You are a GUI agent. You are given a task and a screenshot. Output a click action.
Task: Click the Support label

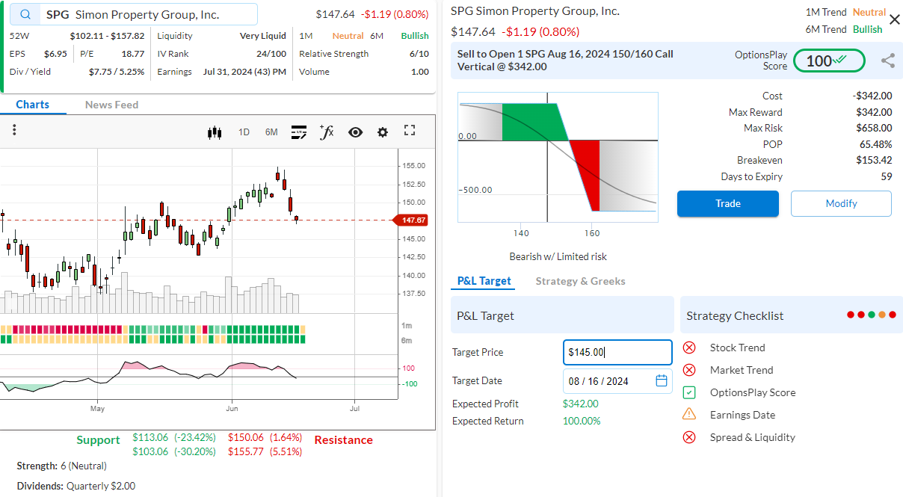pyautogui.click(x=98, y=440)
